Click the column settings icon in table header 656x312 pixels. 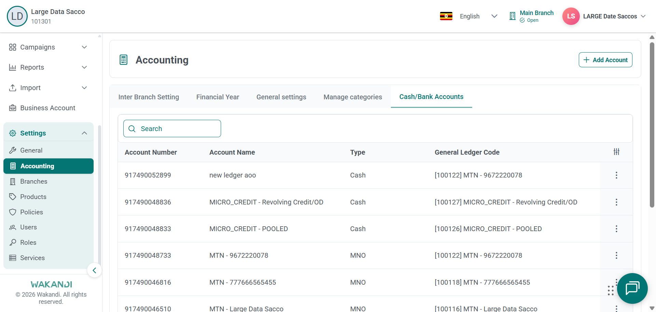[x=616, y=152]
